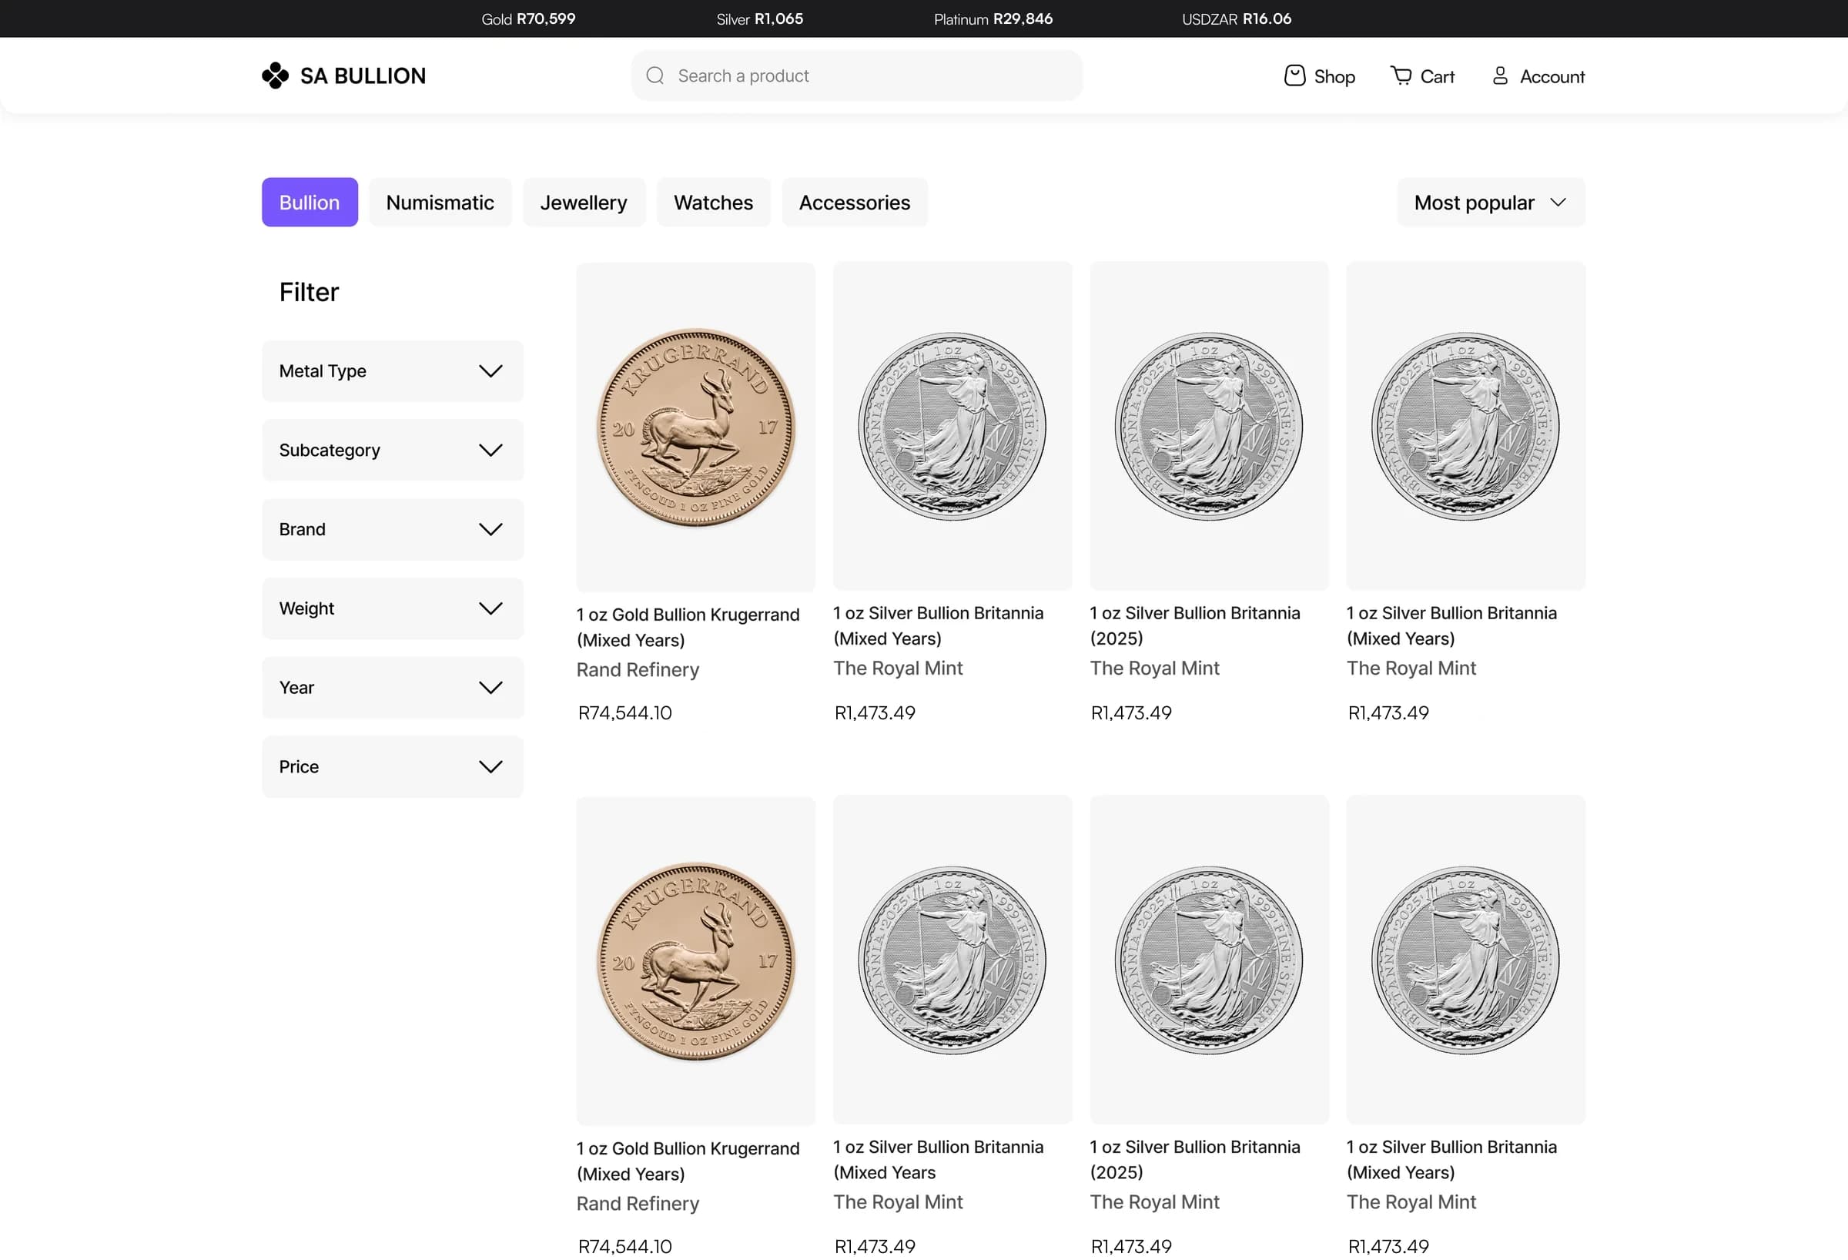This screenshot has height=1260, width=1848.
Task: Click the search magnifier icon
Action: (x=655, y=75)
